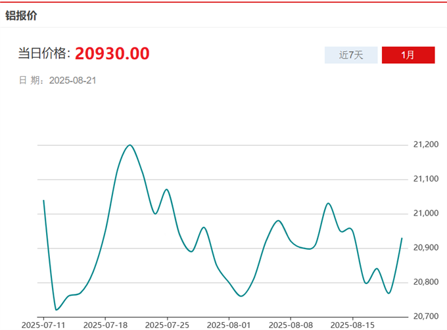Select the 2025-08-08 axis date
This screenshot has width=447, height=330.
[290, 325]
